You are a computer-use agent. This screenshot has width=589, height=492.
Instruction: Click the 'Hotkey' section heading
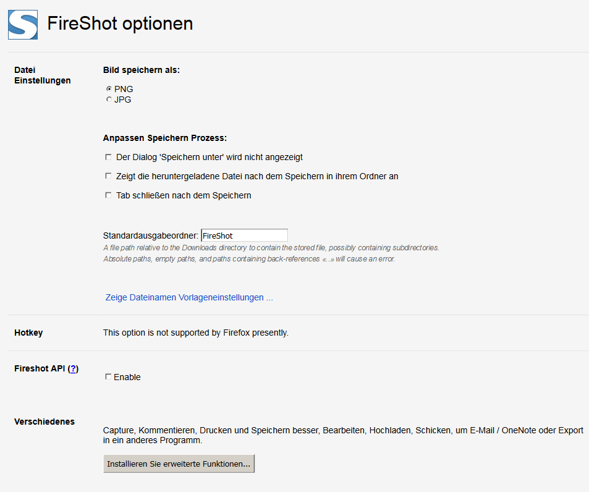28,333
